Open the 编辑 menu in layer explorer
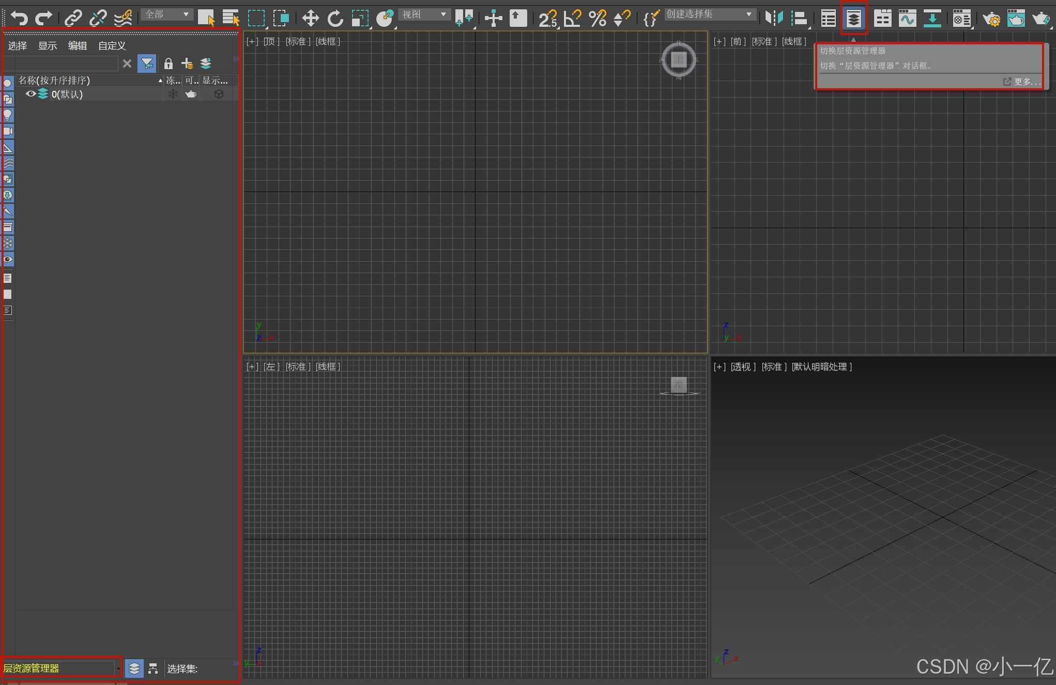The width and height of the screenshot is (1056, 685). pos(78,46)
